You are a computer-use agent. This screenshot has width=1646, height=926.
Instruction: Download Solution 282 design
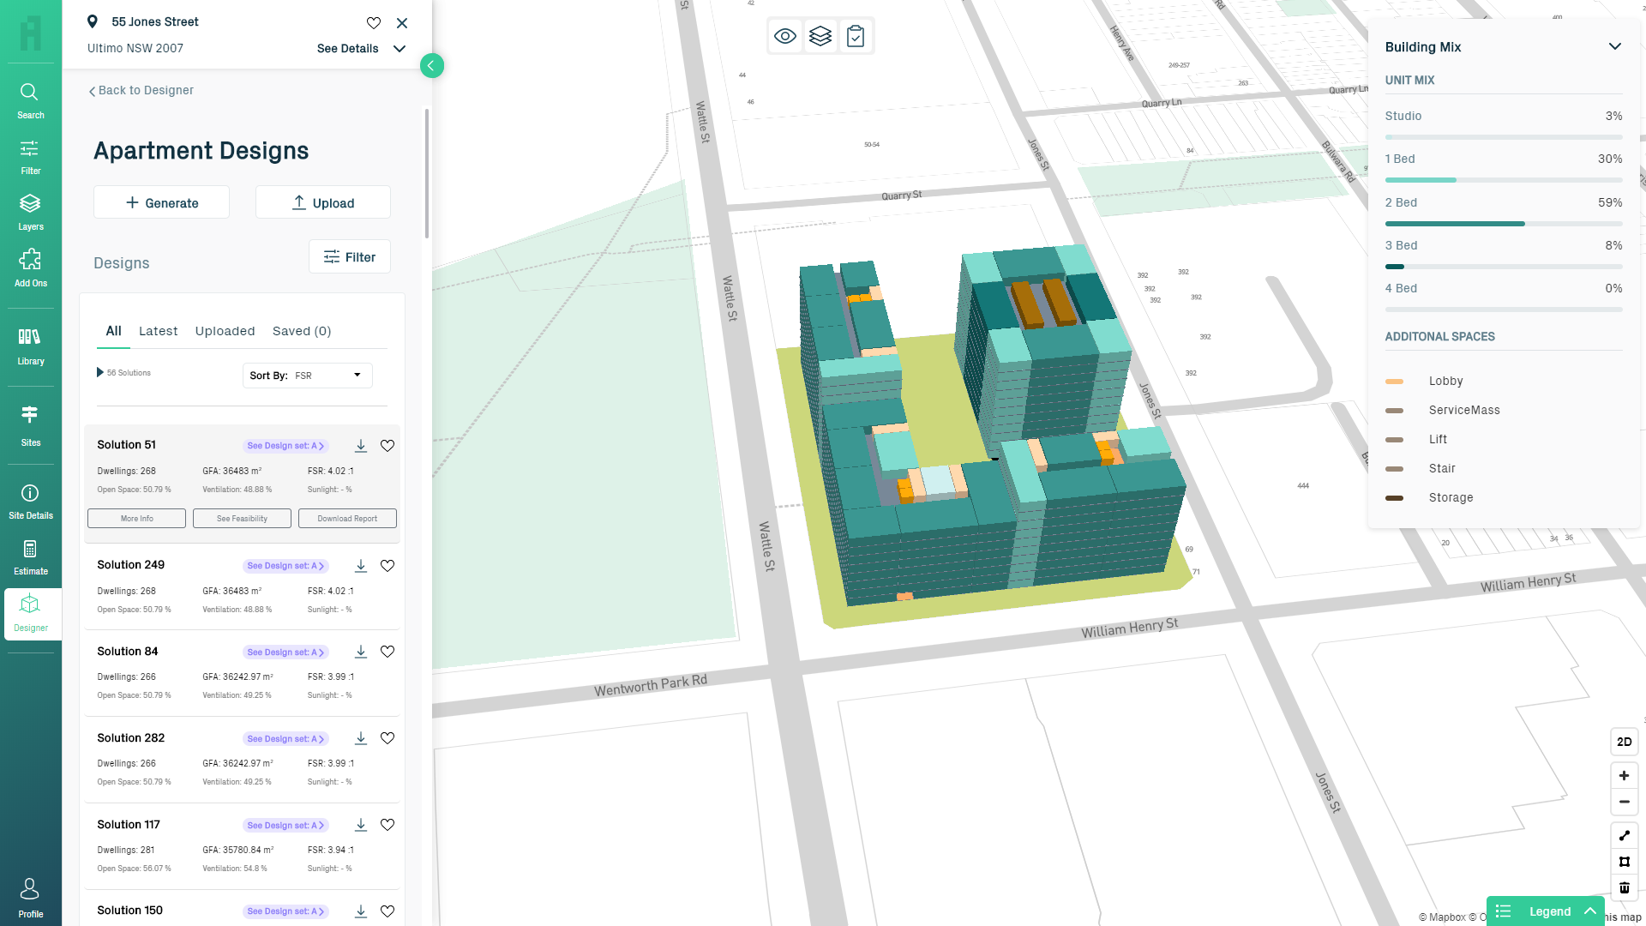point(361,738)
